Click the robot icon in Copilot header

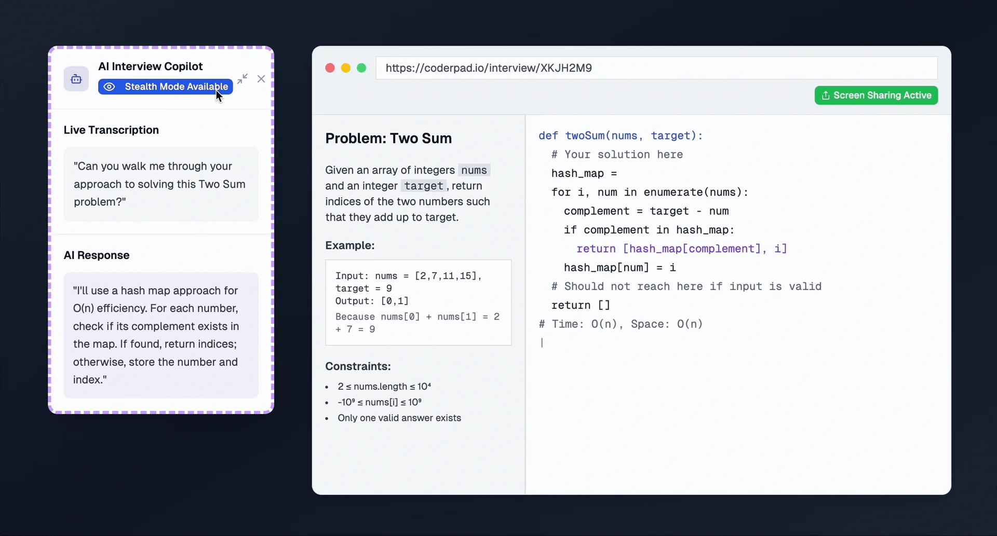76,79
